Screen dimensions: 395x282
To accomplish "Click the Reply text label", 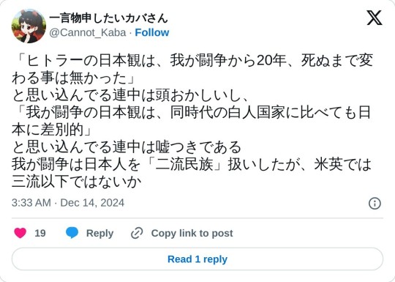I will [x=99, y=234].
